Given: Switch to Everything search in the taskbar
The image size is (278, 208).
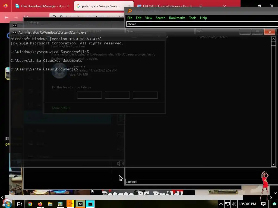Looking at the screenshot, I should coord(70,204).
